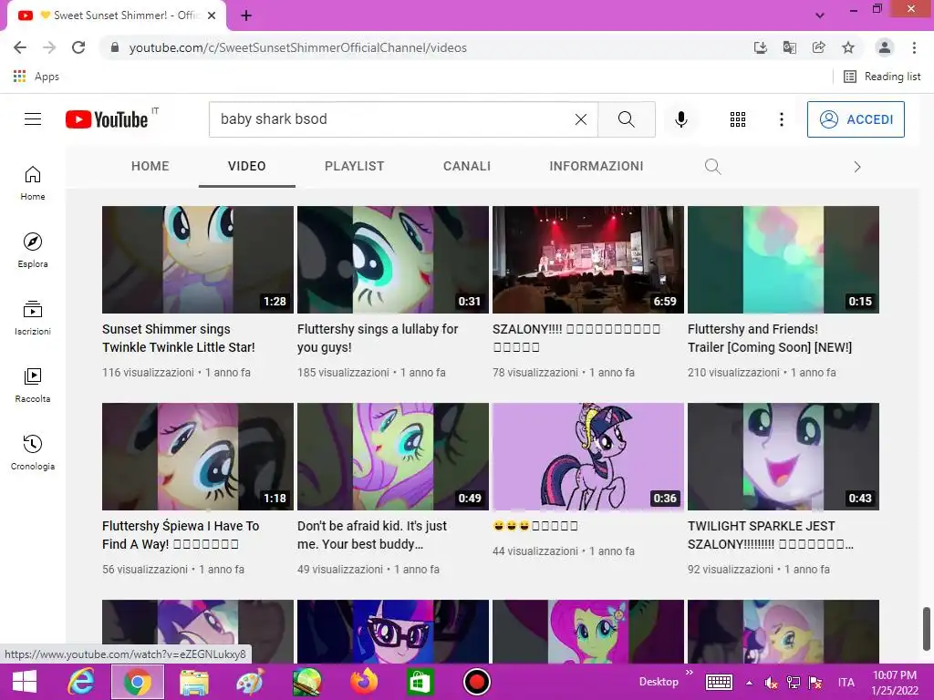Select the VIDEO tab
The image size is (934, 700).
coord(246,166)
